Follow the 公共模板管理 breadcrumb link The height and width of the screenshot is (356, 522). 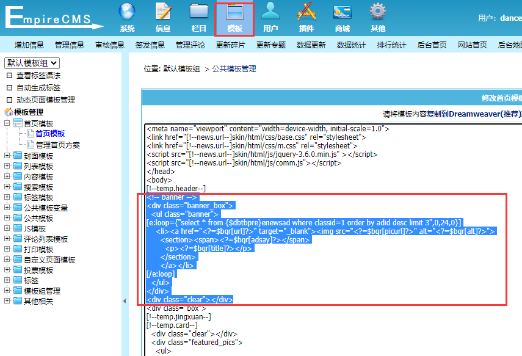pyautogui.click(x=234, y=69)
